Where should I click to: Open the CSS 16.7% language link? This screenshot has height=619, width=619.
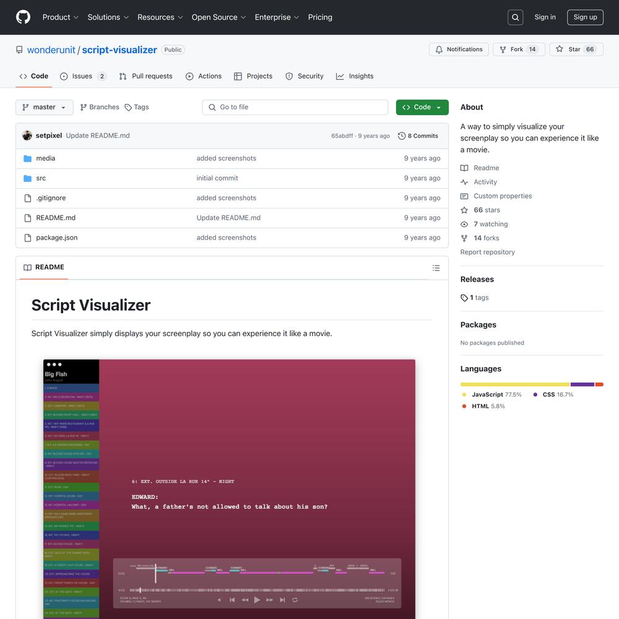(553, 395)
